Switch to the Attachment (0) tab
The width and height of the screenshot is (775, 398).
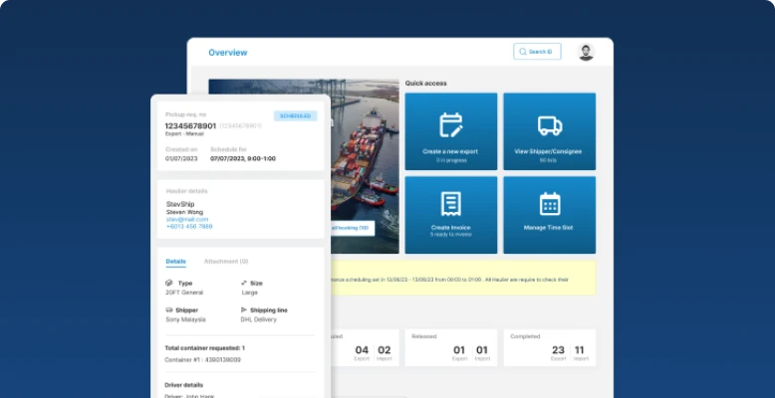click(x=226, y=262)
